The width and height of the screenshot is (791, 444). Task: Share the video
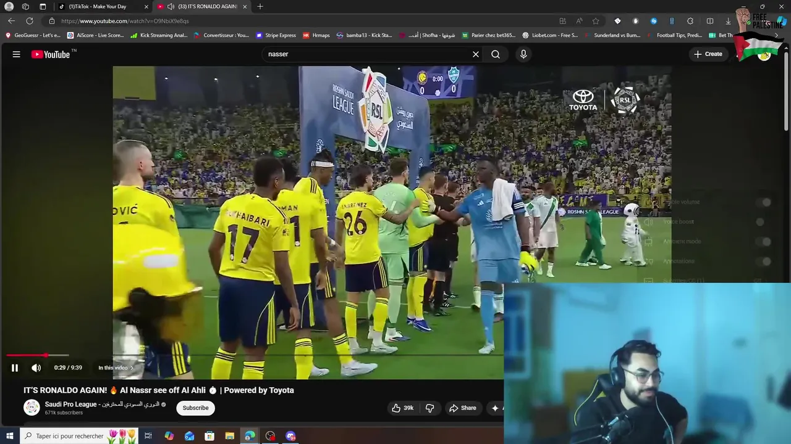463,408
